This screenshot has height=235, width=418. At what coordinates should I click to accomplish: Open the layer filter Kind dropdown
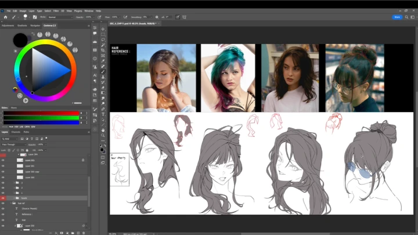(10, 139)
